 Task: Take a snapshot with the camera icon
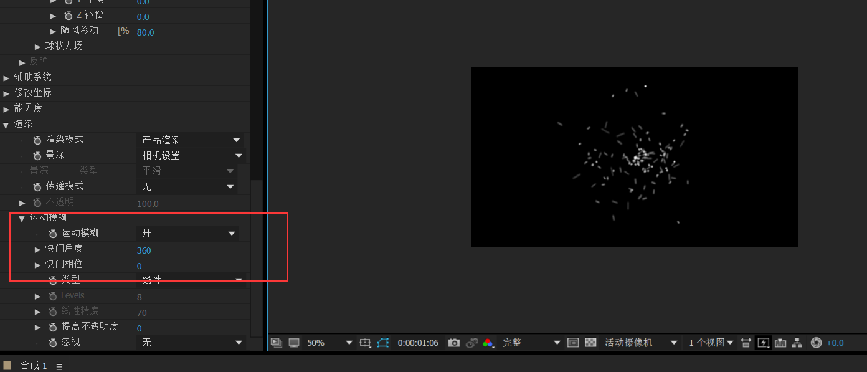pyautogui.click(x=454, y=343)
